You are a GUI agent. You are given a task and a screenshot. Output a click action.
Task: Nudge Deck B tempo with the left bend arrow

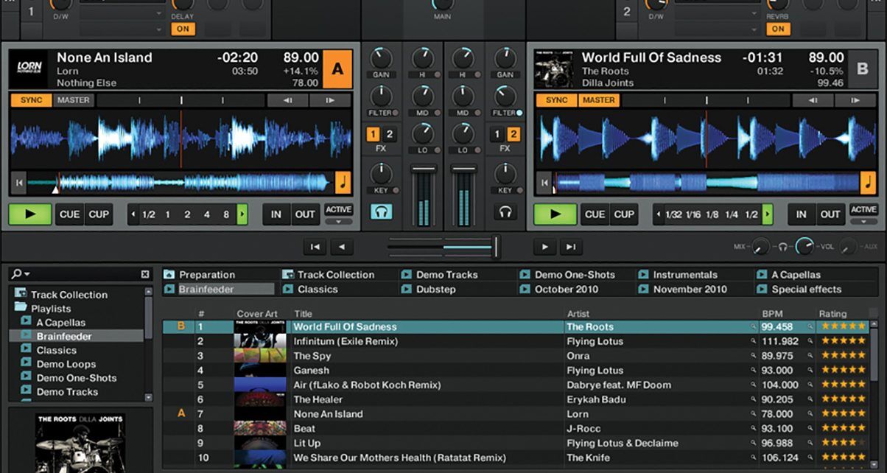(813, 100)
